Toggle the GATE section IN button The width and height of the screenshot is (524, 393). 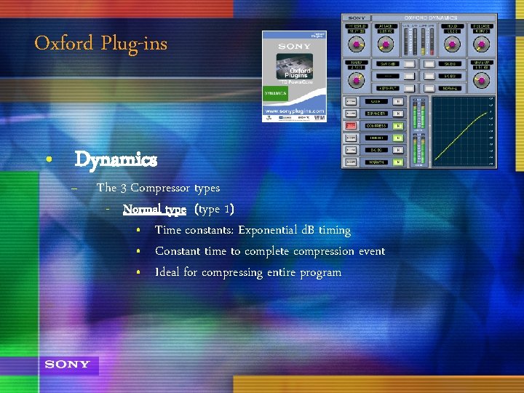[397, 102]
